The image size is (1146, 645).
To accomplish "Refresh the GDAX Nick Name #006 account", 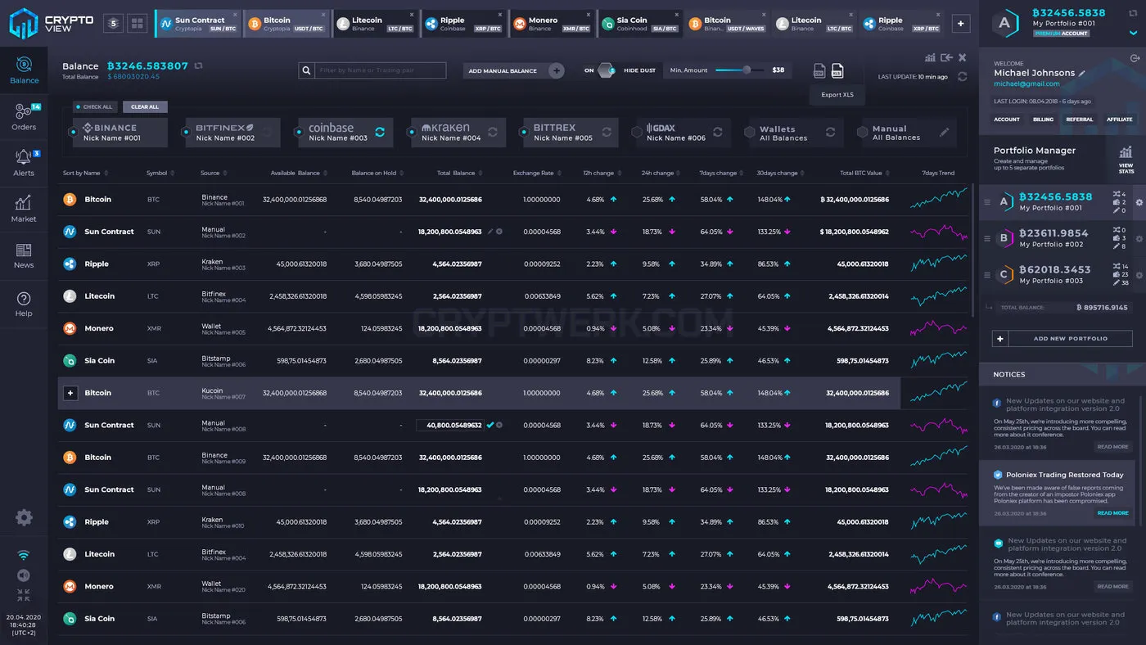I will [x=718, y=132].
